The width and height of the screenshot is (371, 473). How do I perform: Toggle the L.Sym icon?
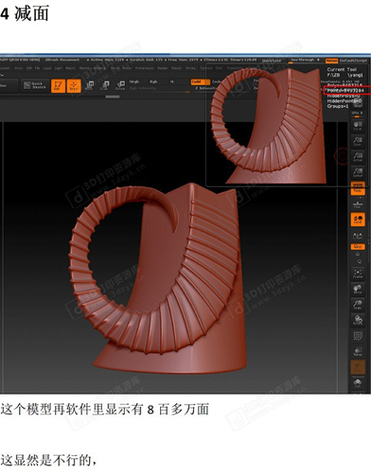pyautogui.click(x=357, y=236)
